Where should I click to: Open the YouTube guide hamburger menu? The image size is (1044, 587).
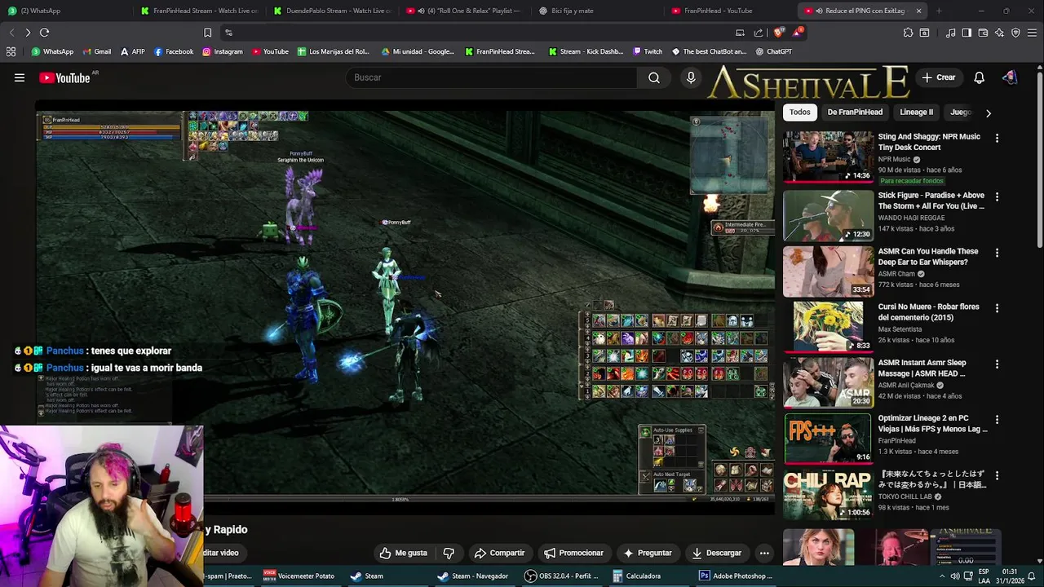click(20, 77)
